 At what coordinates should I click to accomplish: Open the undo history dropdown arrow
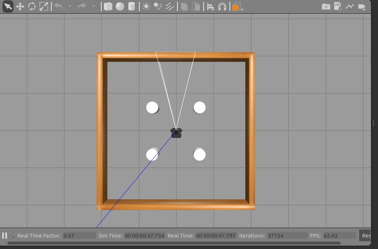[x=69, y=7]
